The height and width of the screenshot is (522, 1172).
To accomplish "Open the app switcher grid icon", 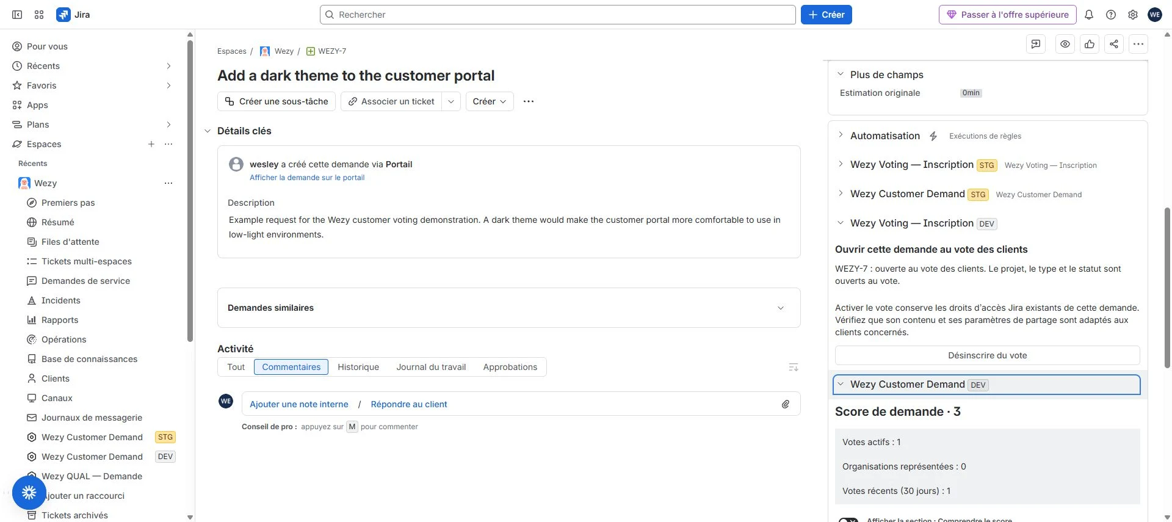I will click(39, 15).
